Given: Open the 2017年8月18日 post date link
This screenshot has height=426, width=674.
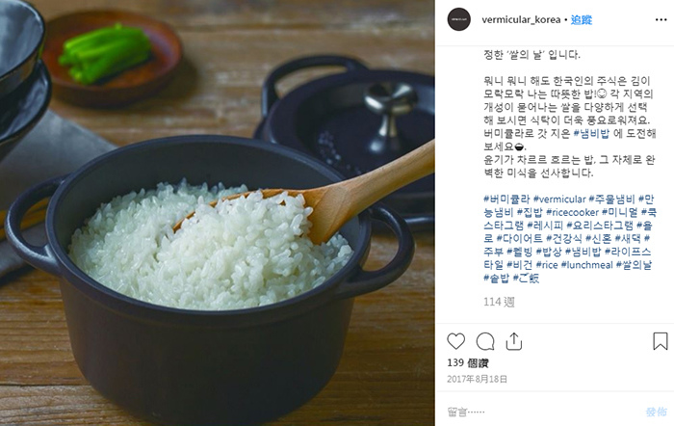Looking at the screenshot, I should point(478,379).
